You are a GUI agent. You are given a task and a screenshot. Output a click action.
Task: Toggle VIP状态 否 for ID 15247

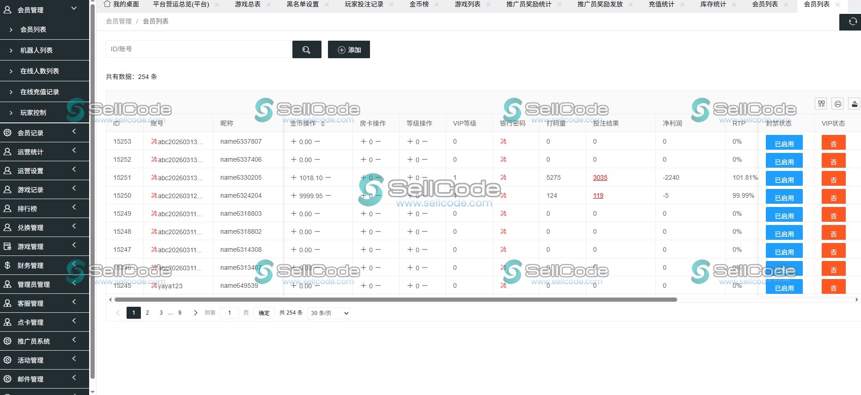(833, 251)
